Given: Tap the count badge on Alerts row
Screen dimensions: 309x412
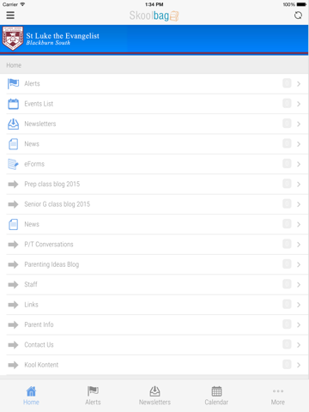Looking at the screenshot, I should (287, 83).
